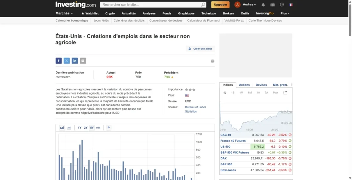Open Convertisseur de devises link
352x180 pixels.
point(166,20)
